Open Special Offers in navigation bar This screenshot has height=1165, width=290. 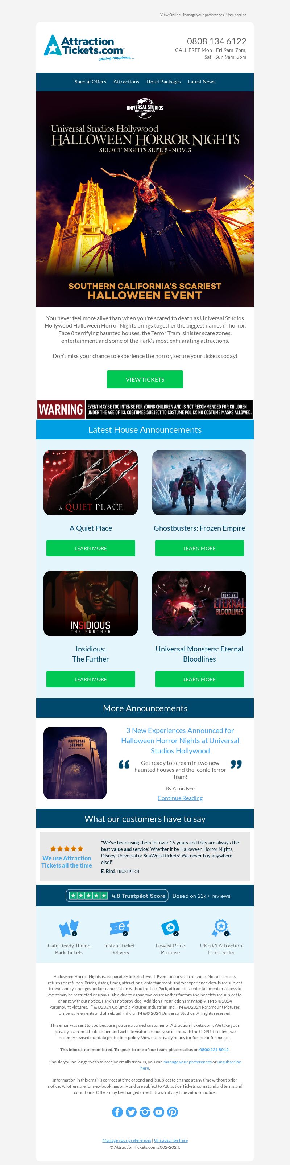click(90, 82)
